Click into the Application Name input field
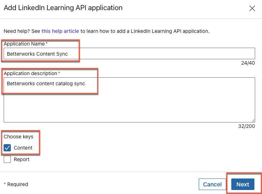The height and width of the screenshot is (194, 262). [129, 53]
